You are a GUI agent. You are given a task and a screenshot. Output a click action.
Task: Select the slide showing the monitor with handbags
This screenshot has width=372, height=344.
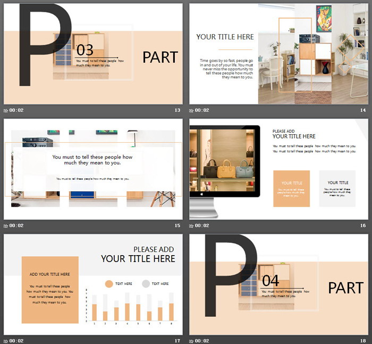click(279, 169)
